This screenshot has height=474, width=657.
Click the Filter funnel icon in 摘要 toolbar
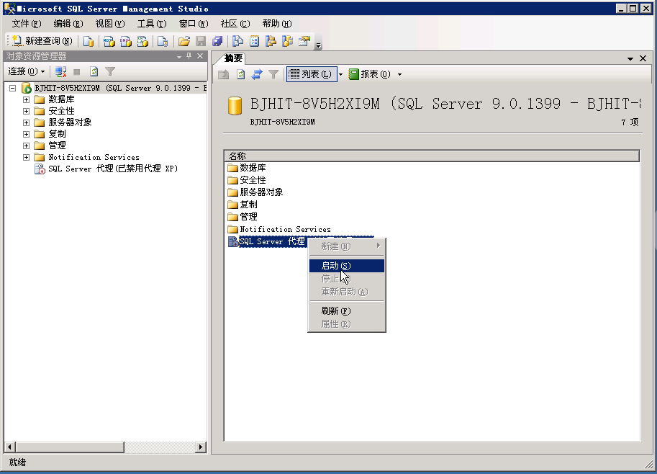coord(273,74)
